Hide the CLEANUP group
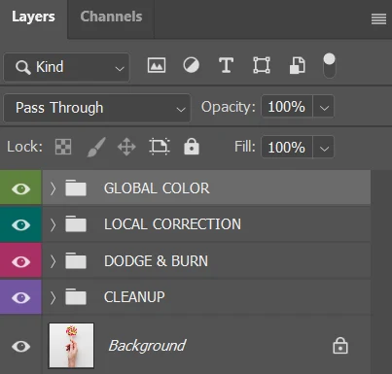The height and width of the screenshot is (374, 392). pos(20,298)
